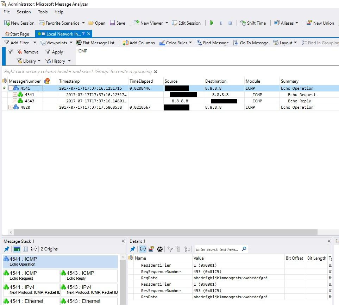The height and width of the screenshot is (305, 339).
Task: Select 4541 : IPv4 in message stack
Action: point(31,290)
